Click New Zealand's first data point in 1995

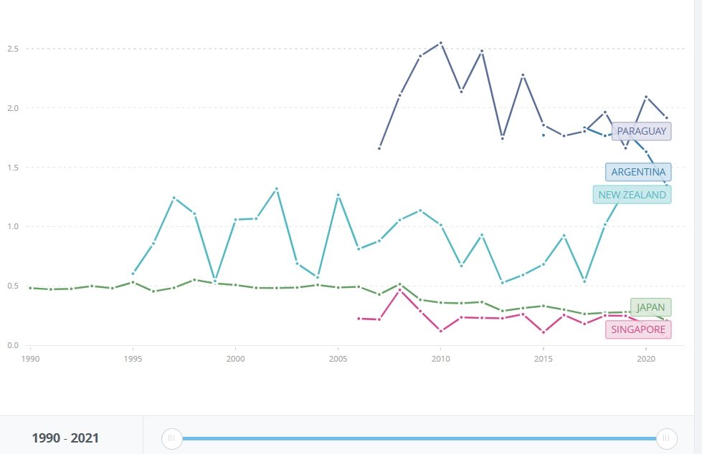133,274
